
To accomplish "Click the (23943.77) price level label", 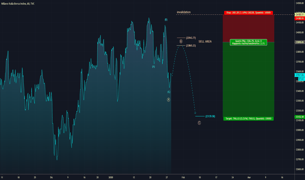I will (191, 38).
